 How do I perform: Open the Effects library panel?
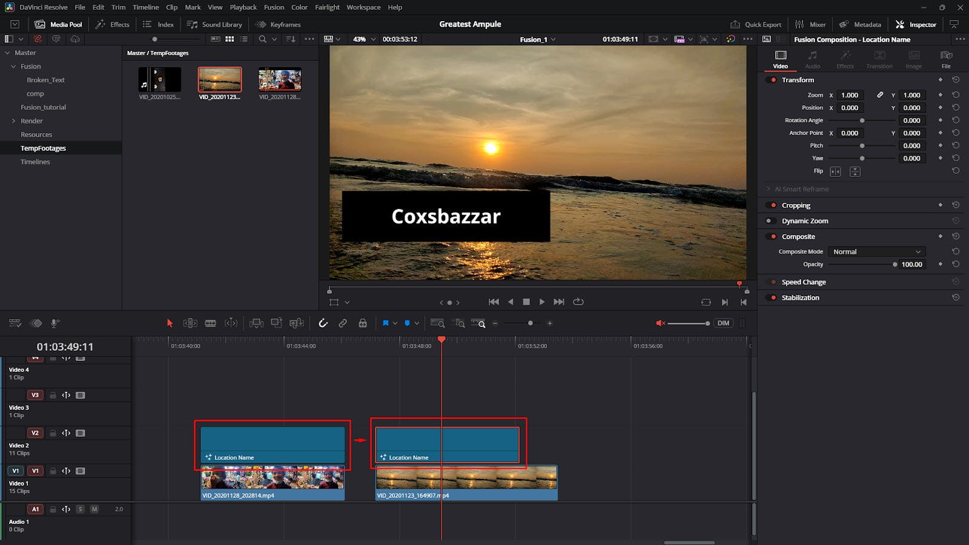click(113, 24)
